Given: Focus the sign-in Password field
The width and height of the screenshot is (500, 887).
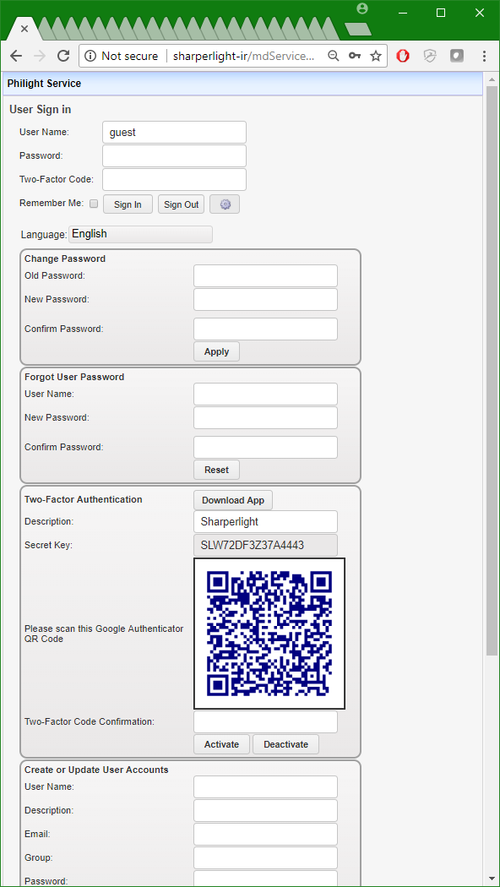Looking at the screenshot, I should click(174, 155).
